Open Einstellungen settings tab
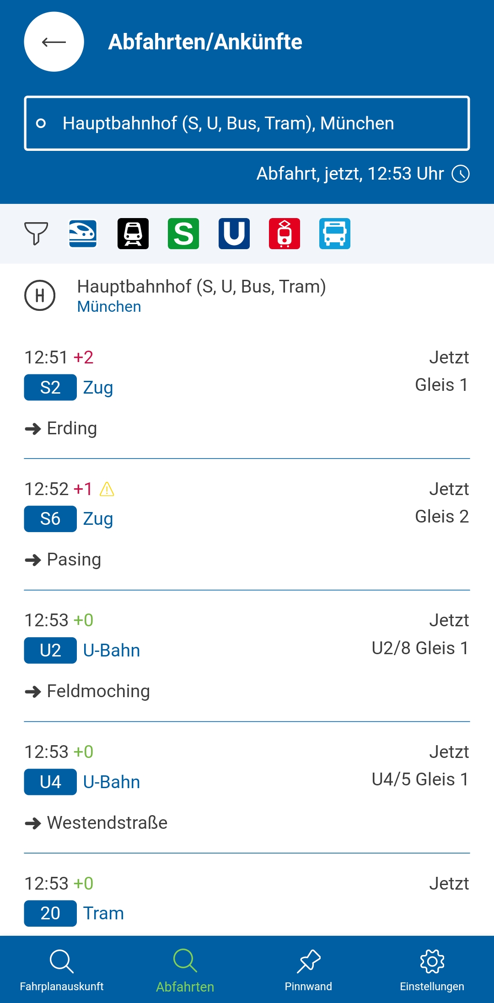 (432, 969)
